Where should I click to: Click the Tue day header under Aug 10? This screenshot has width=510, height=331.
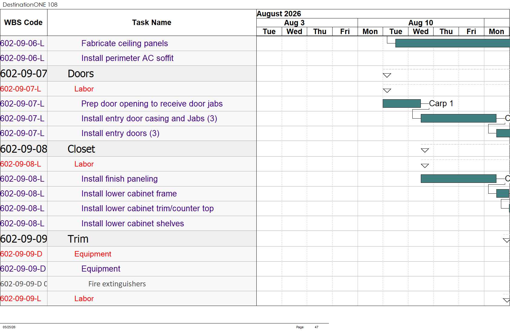tap(396, 32)
